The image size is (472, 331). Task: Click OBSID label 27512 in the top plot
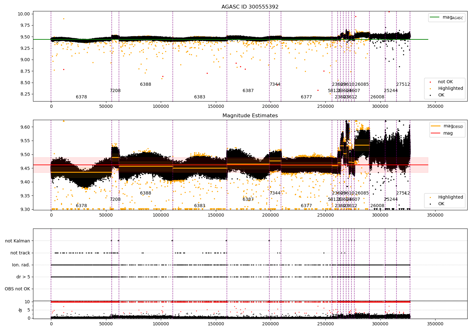tap(403, 84)
